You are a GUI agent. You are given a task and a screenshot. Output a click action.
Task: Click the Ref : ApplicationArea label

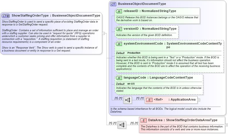pyautogui.click(x=175, y=99)
